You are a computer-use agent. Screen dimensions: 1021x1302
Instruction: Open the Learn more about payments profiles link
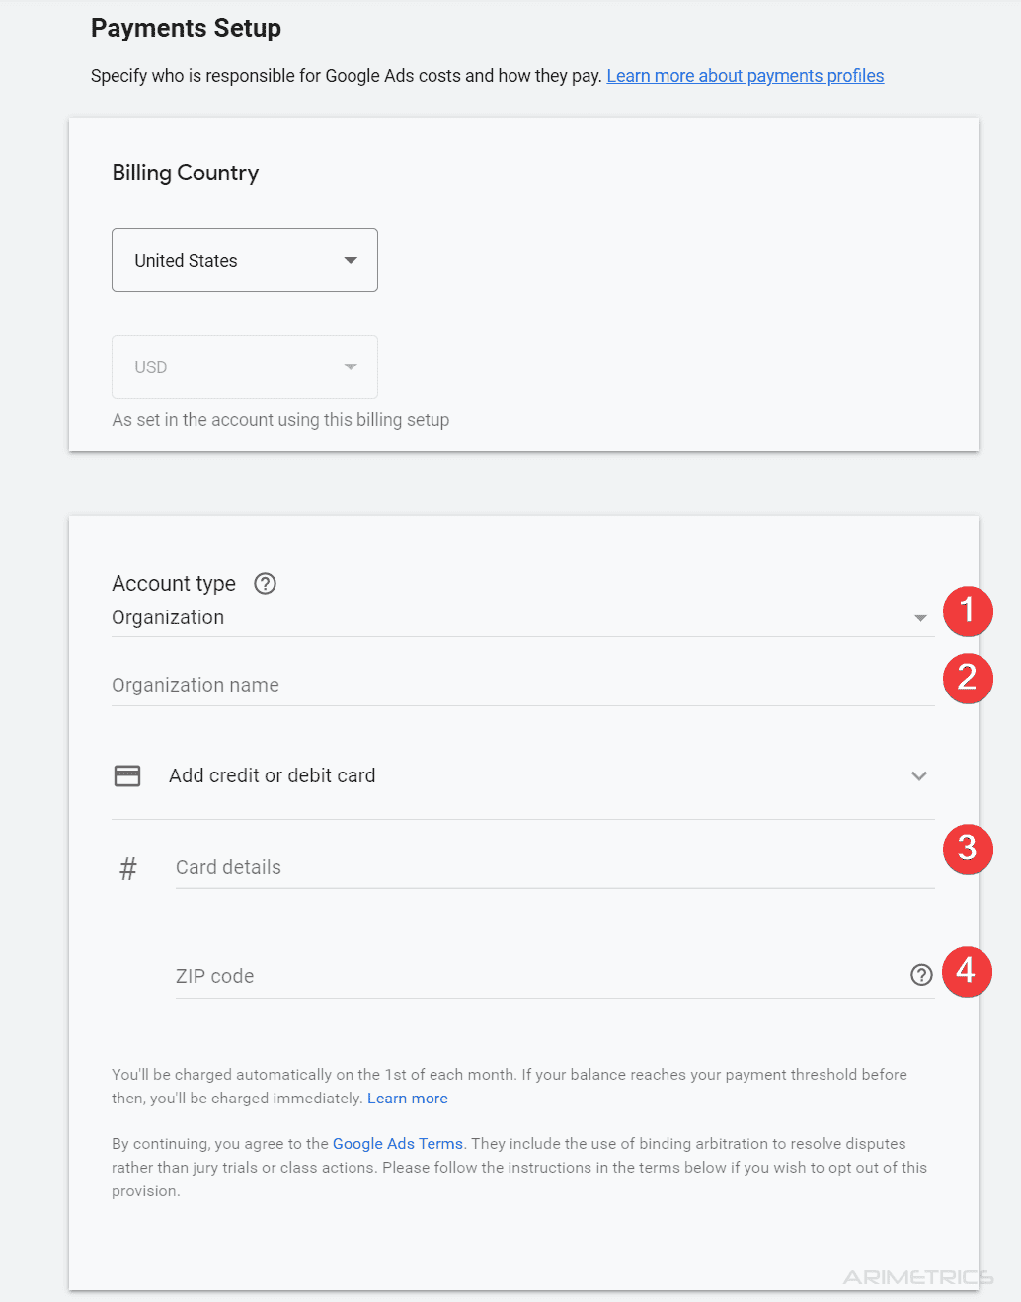coord(745,75)
